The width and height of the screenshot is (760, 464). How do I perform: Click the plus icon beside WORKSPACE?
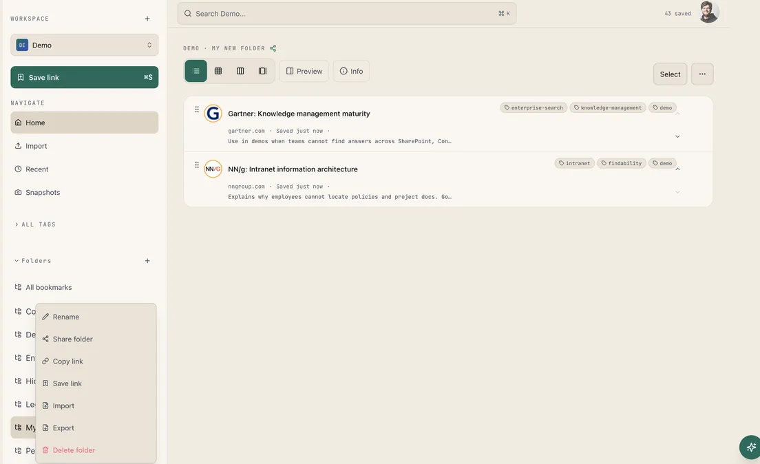(147, 19)
